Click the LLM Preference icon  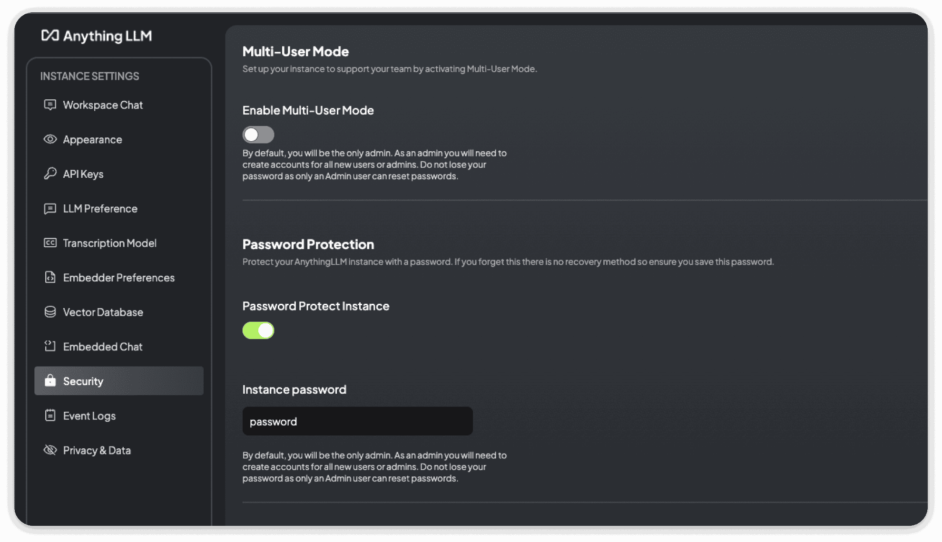[50, 208]
